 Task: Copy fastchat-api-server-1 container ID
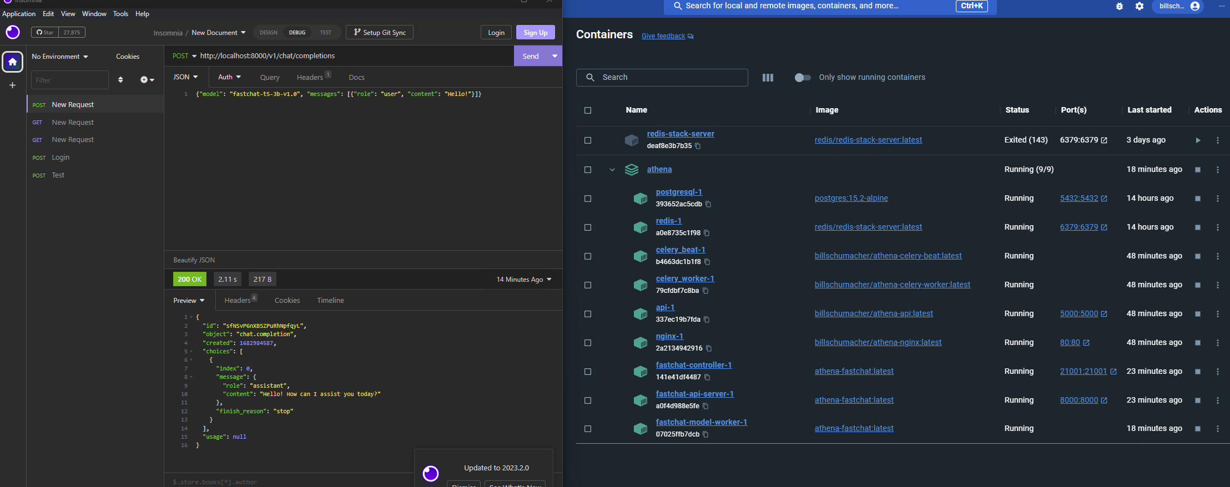(705, 406)
